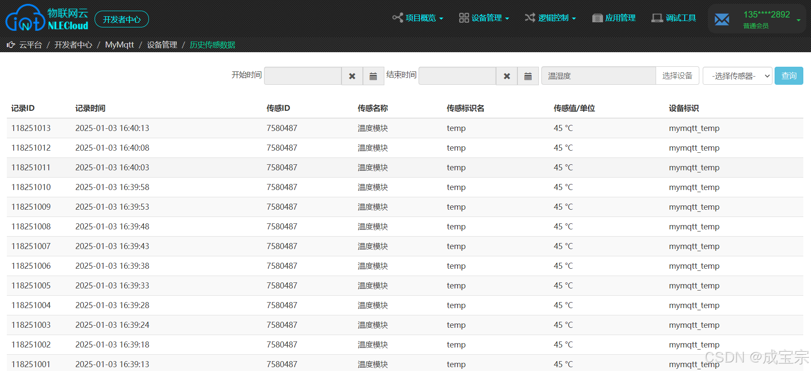The height and width of the screenshot is (371, 811).
Task: Click 历史传感数据 breadcrumb item
Action: click(212, 45)
